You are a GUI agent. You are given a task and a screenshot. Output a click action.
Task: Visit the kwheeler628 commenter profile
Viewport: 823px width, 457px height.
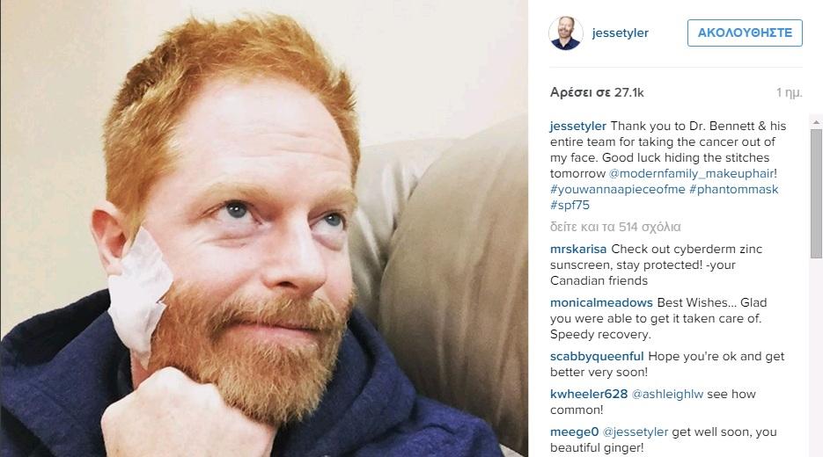click(x=589, y=394)
